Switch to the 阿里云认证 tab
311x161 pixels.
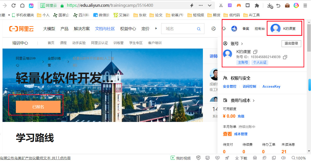tap(100, 43)
